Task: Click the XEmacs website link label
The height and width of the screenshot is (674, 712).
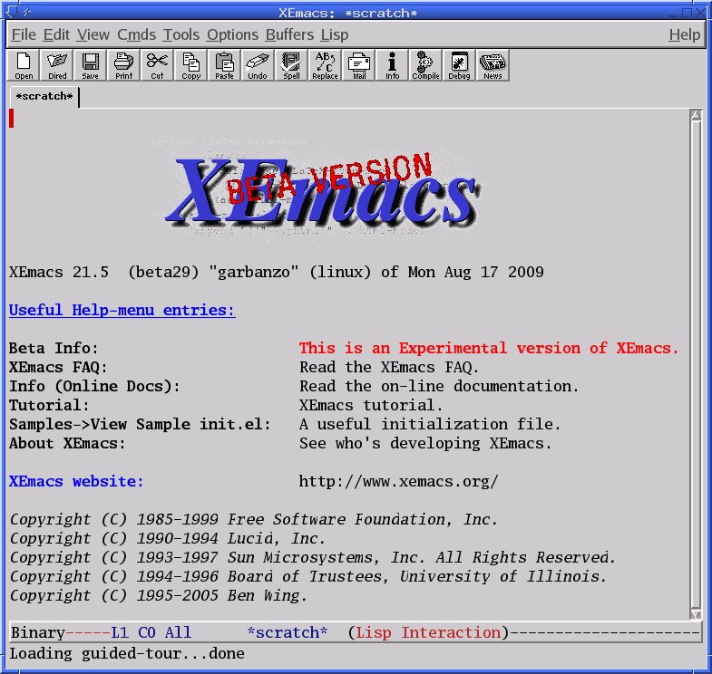Action: (x=76, y=481)
